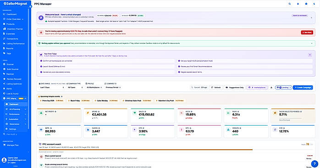Dismiss the 'Your first 7 days' card

(x=310, y=55)
